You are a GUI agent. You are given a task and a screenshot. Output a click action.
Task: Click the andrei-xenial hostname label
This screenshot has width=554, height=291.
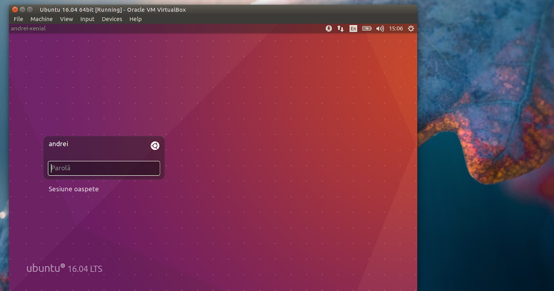(28, 28)
